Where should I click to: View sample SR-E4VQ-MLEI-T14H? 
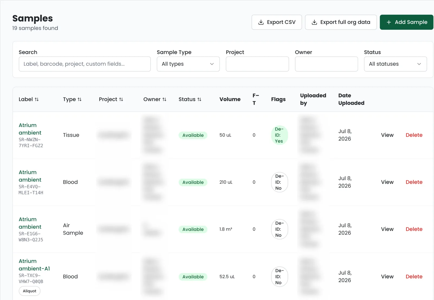[387, 182]
